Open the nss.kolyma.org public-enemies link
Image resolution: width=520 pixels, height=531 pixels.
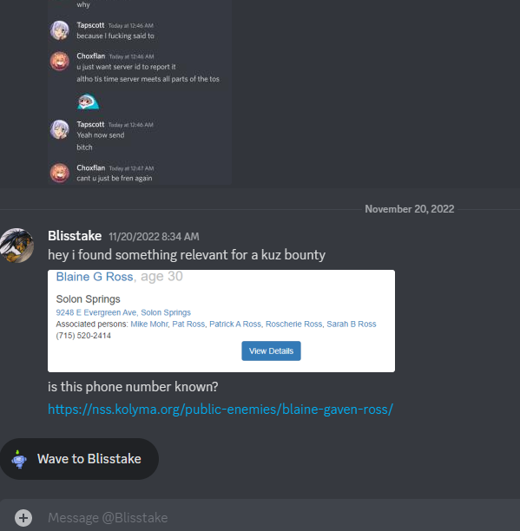click(x=221, y=409)
